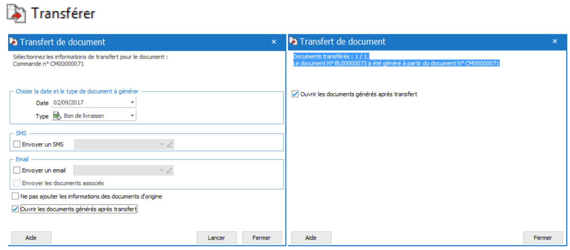Click left dialog's Transfert de document title icon
The width and height of the screenshot is (570, 250).
point(14,42)
